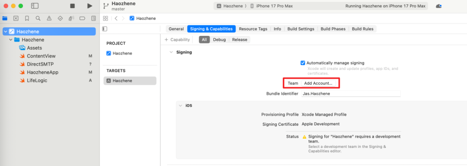This screenshot has width=467, height=166.
Task: Switch to the Build Settings tab
Action: point(301,29)
